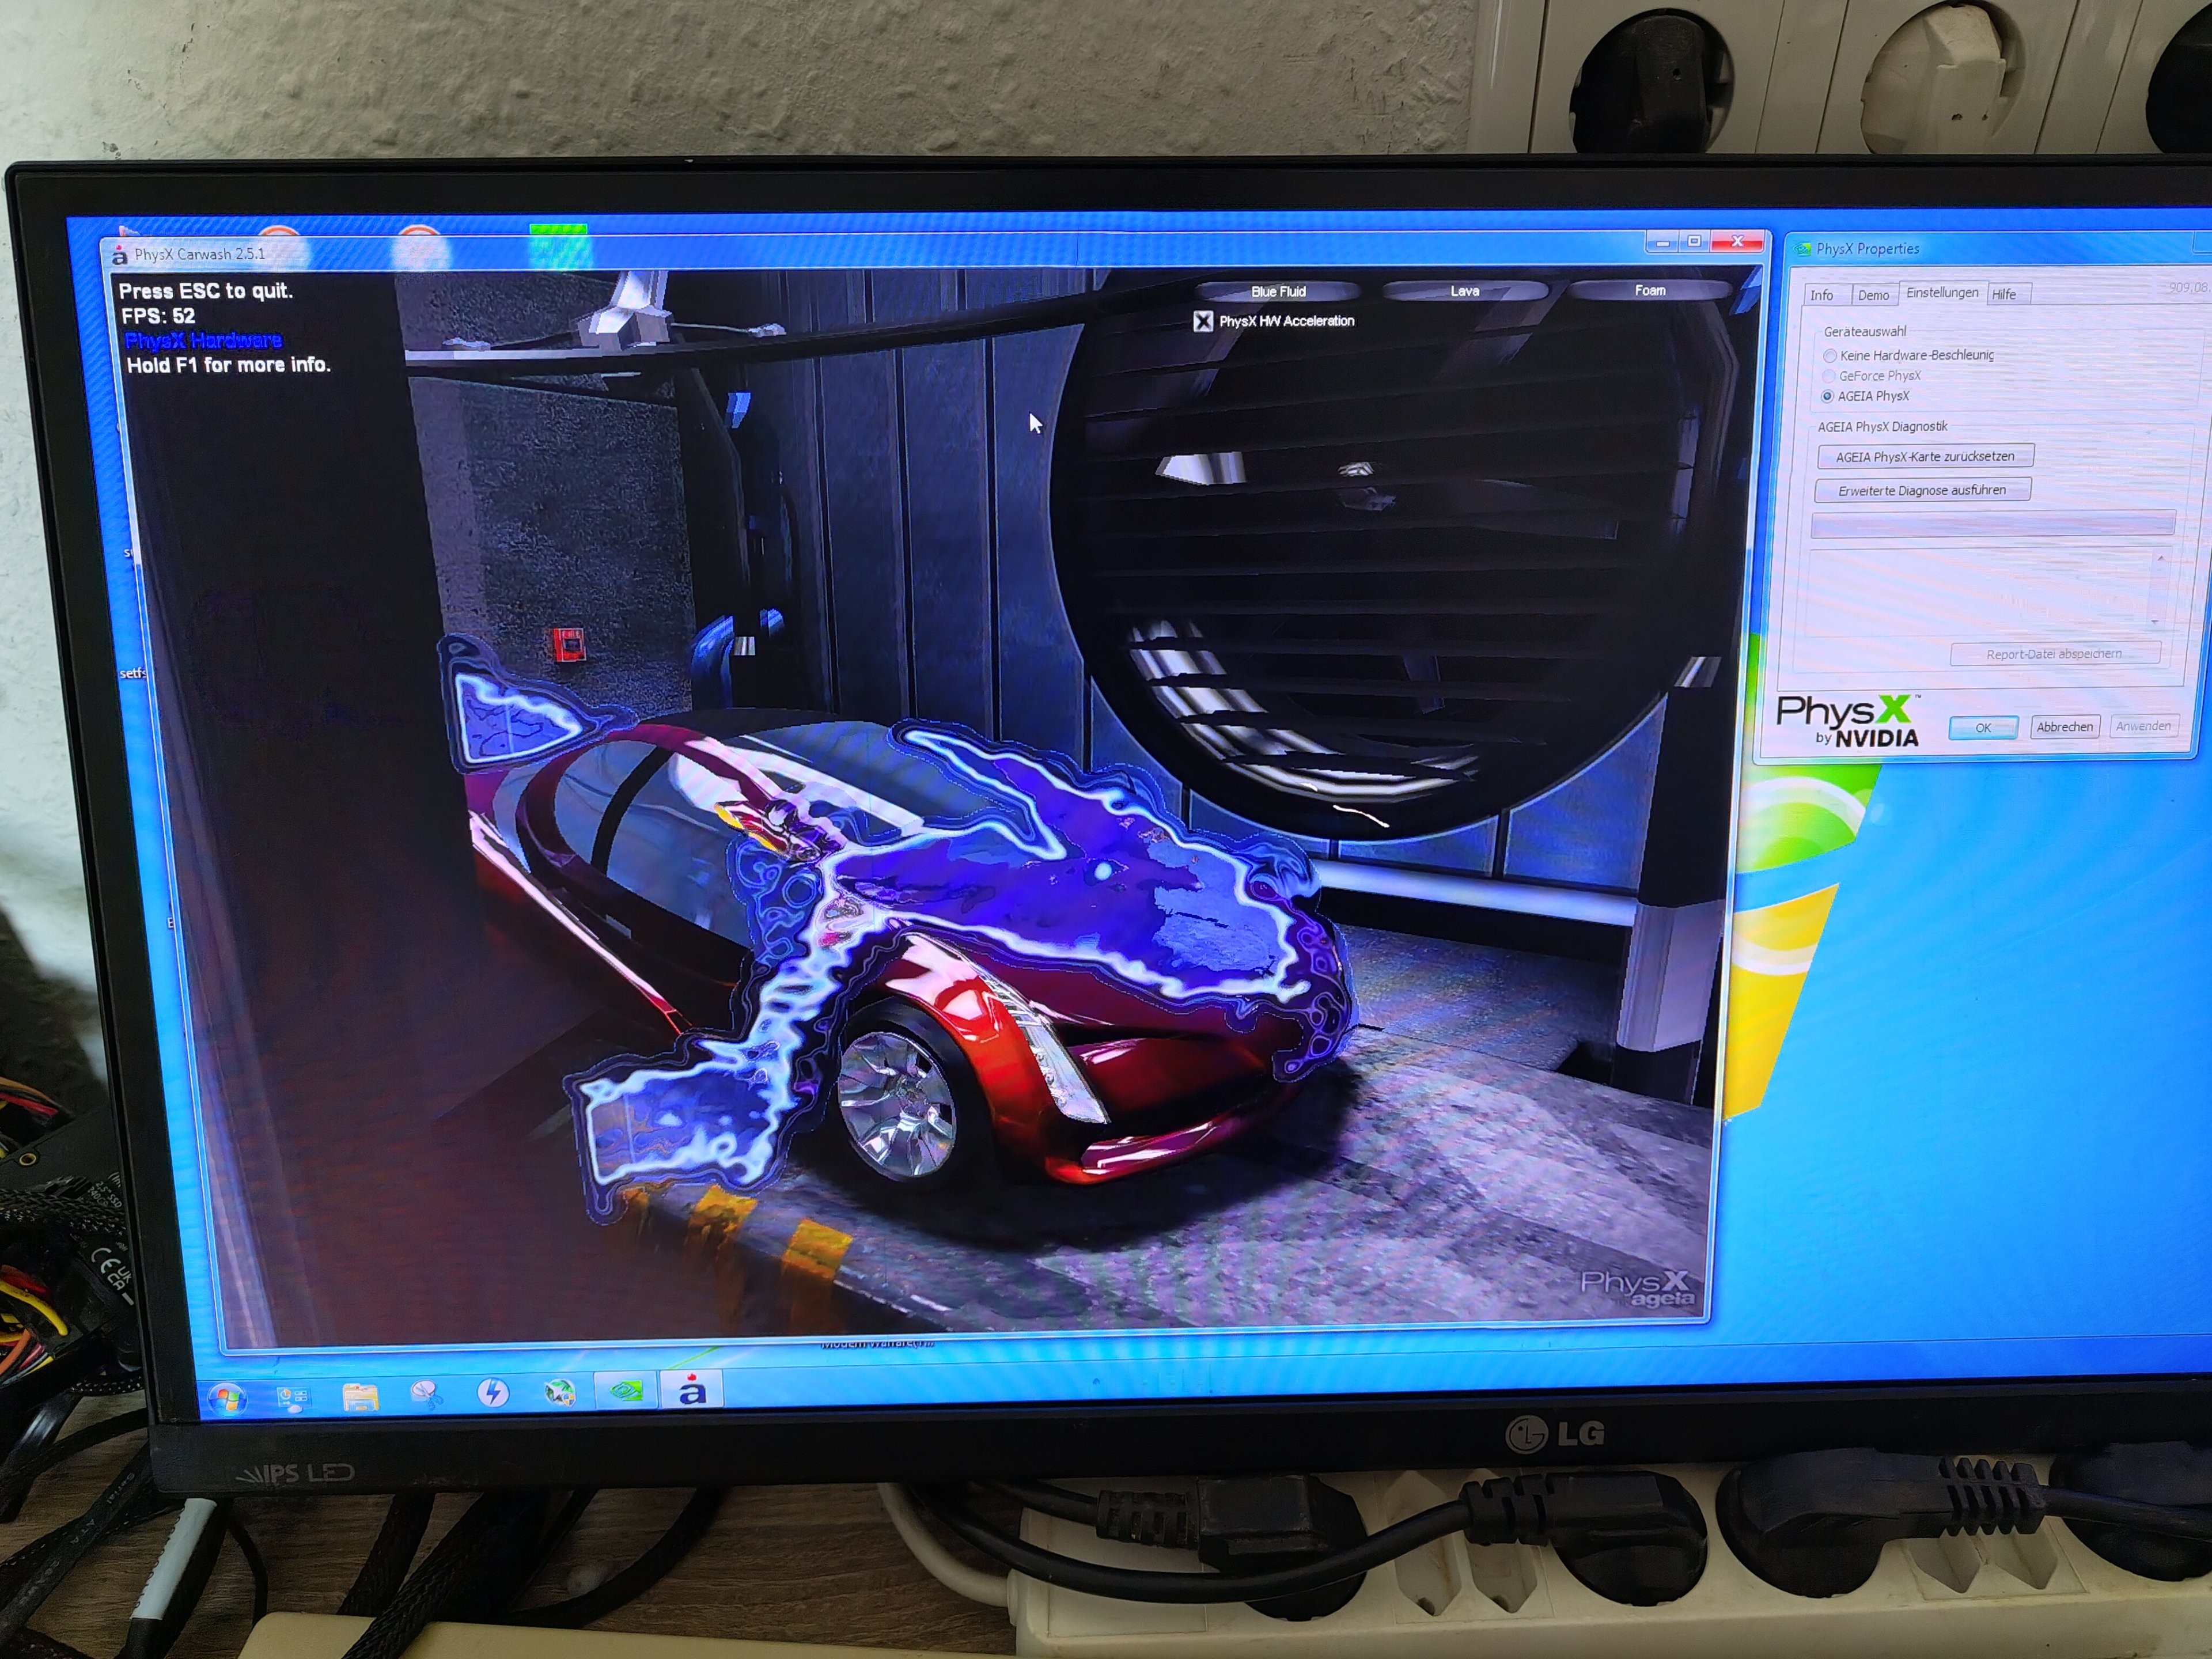
Task: Open the Demo tab
Action: click(x=1873, y=295)
